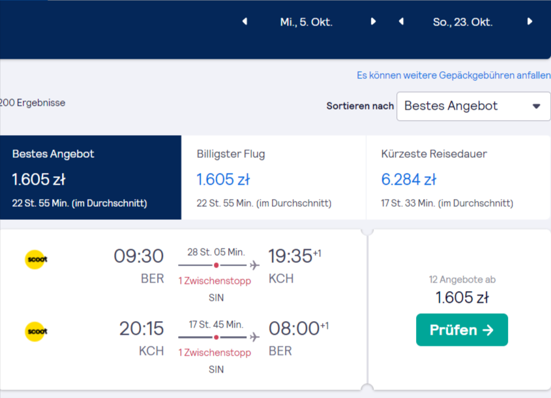Click the airplane icon on the BER to KCH route
Screen dimensions: 551x398
click(x=254, y=265)
